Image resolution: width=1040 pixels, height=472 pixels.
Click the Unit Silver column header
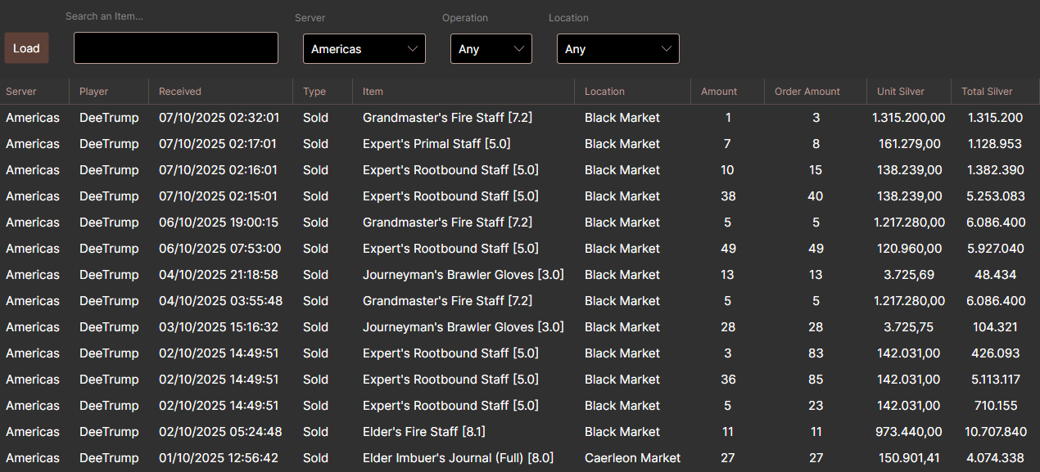coord(901,92)
